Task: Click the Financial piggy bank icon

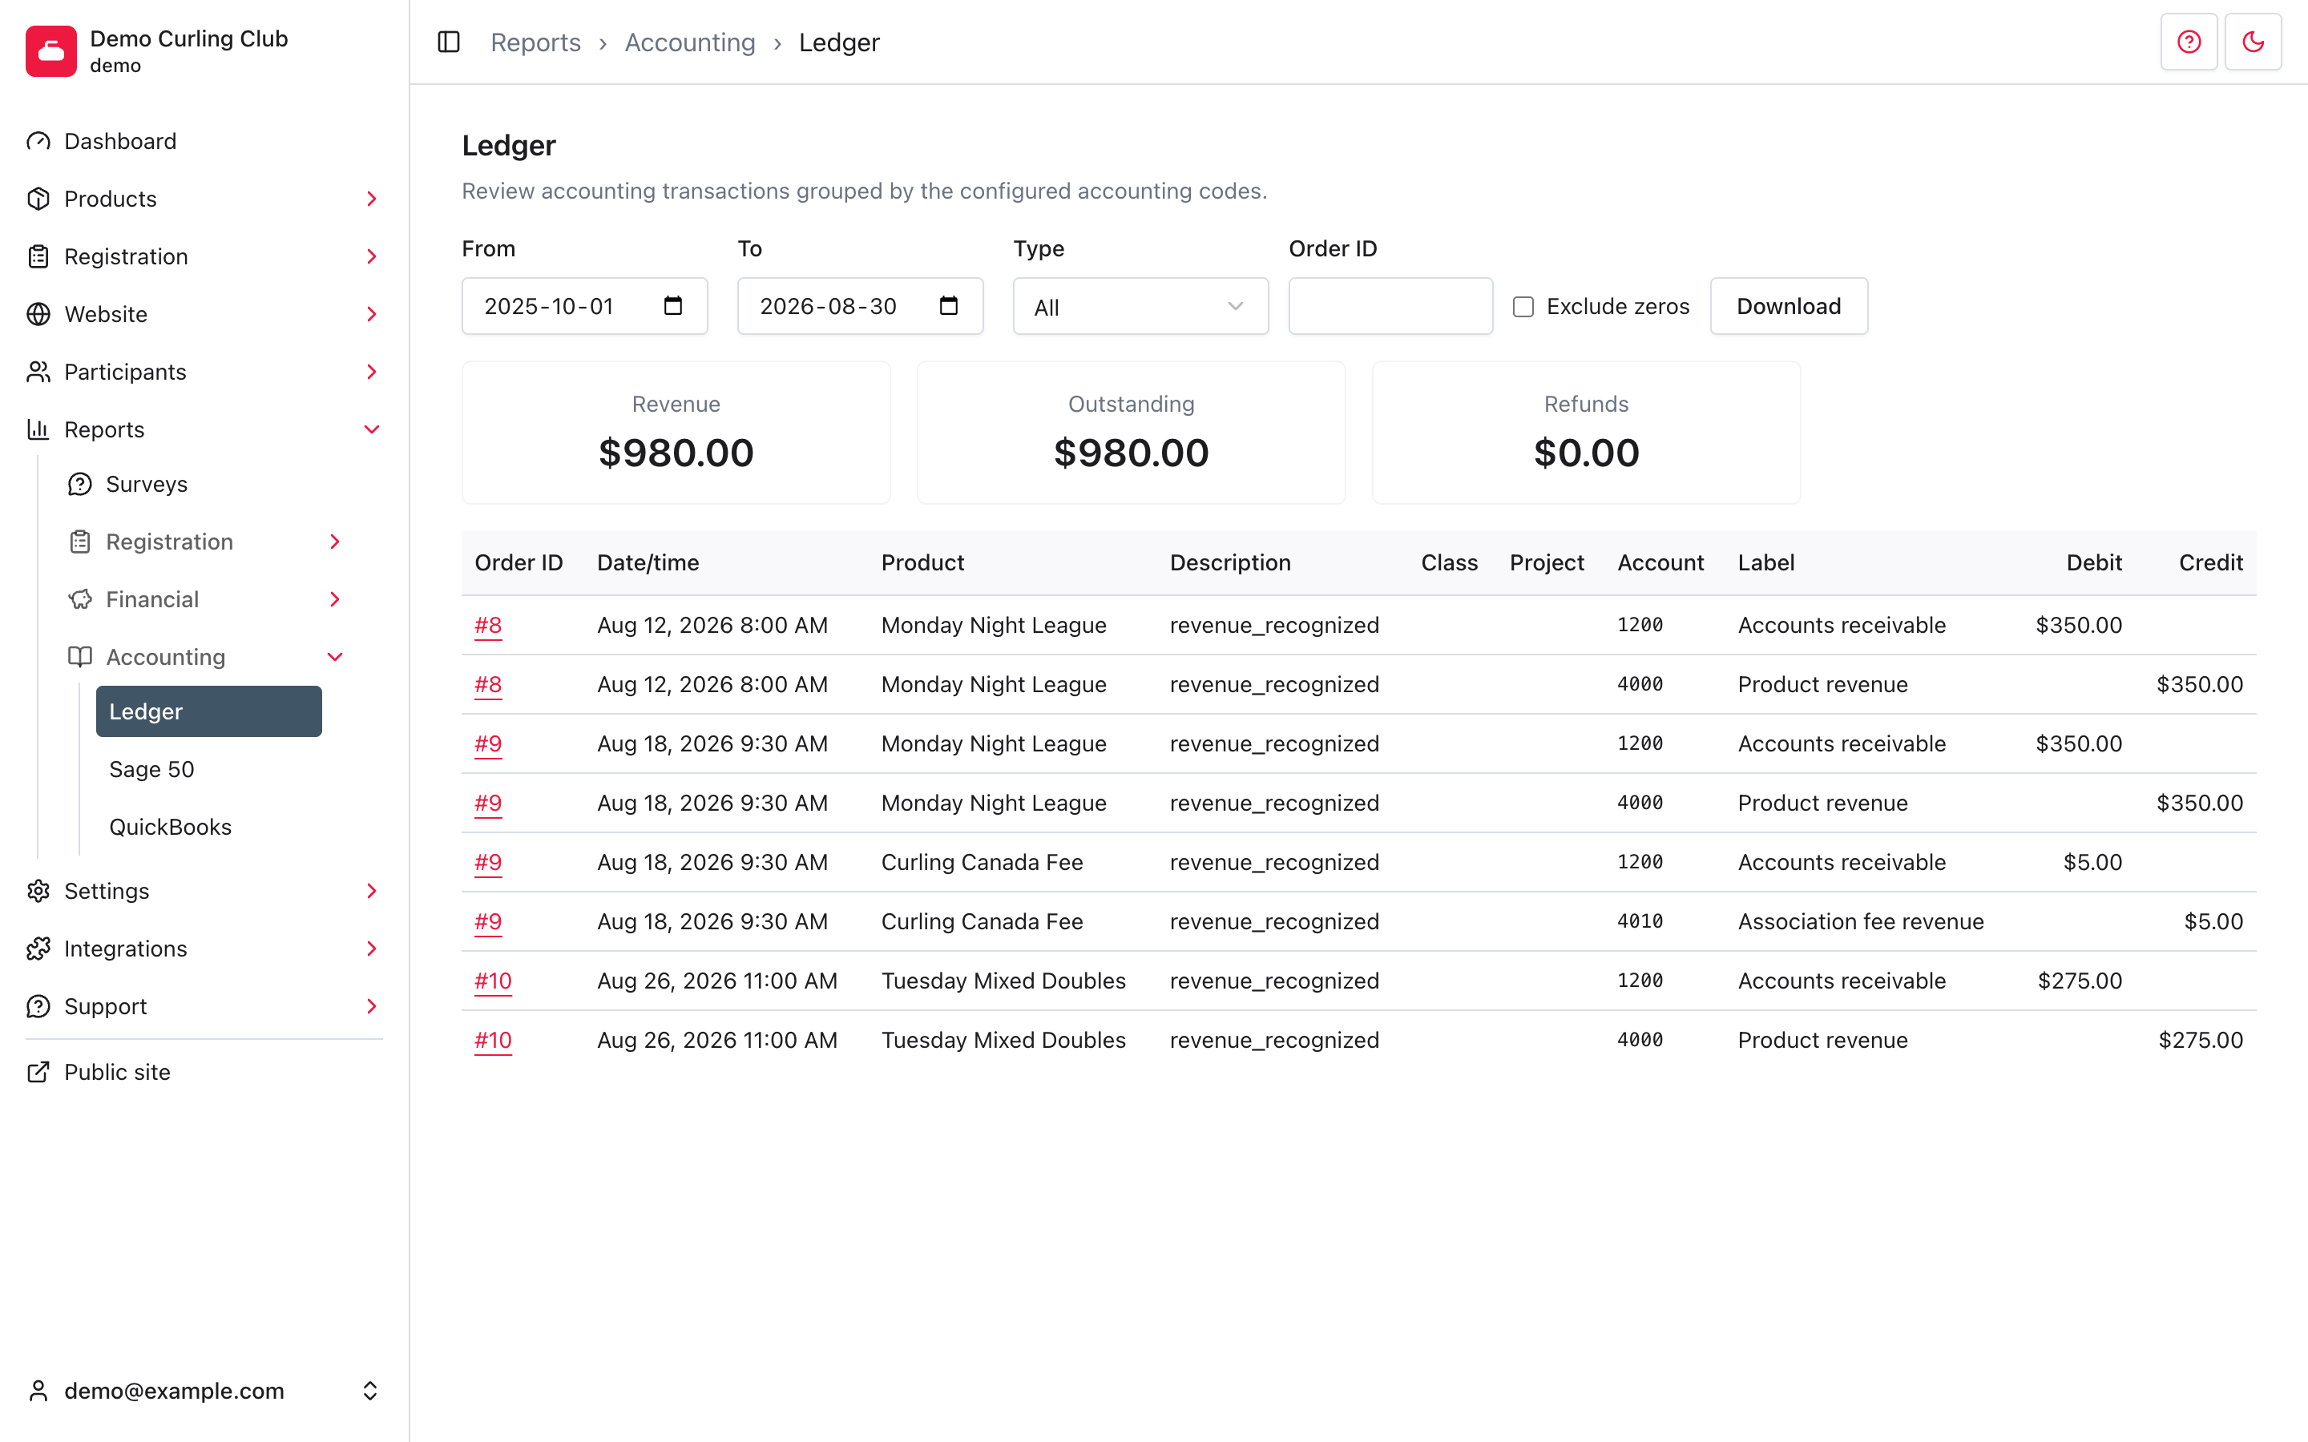Action: (x=80, y=599)
